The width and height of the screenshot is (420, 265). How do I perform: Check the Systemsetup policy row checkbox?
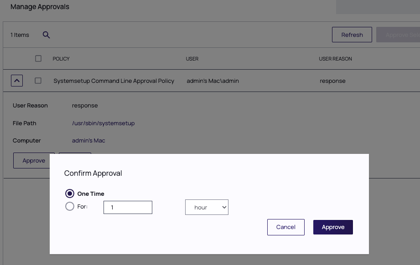click(38, 81)
